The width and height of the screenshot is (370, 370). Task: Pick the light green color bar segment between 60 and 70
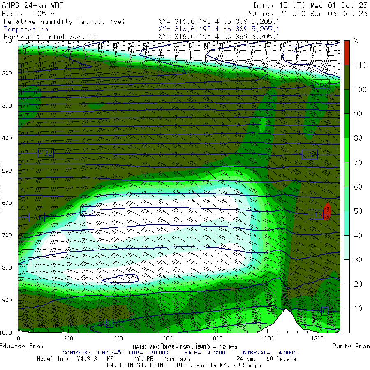click(x=347, y=174)
